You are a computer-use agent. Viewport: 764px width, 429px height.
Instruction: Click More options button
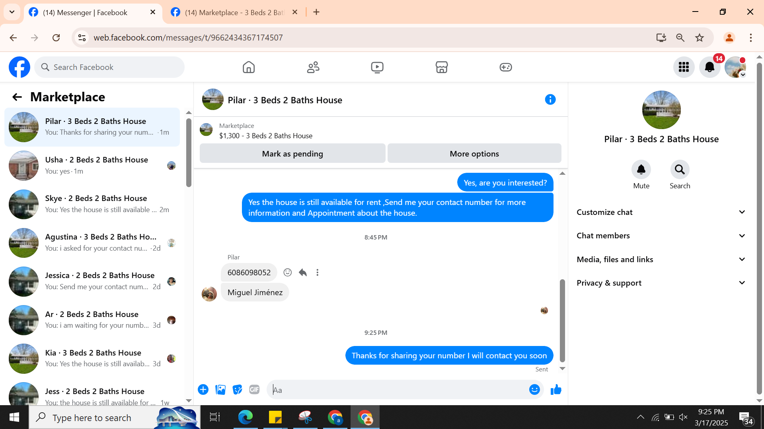click(474, 153)
